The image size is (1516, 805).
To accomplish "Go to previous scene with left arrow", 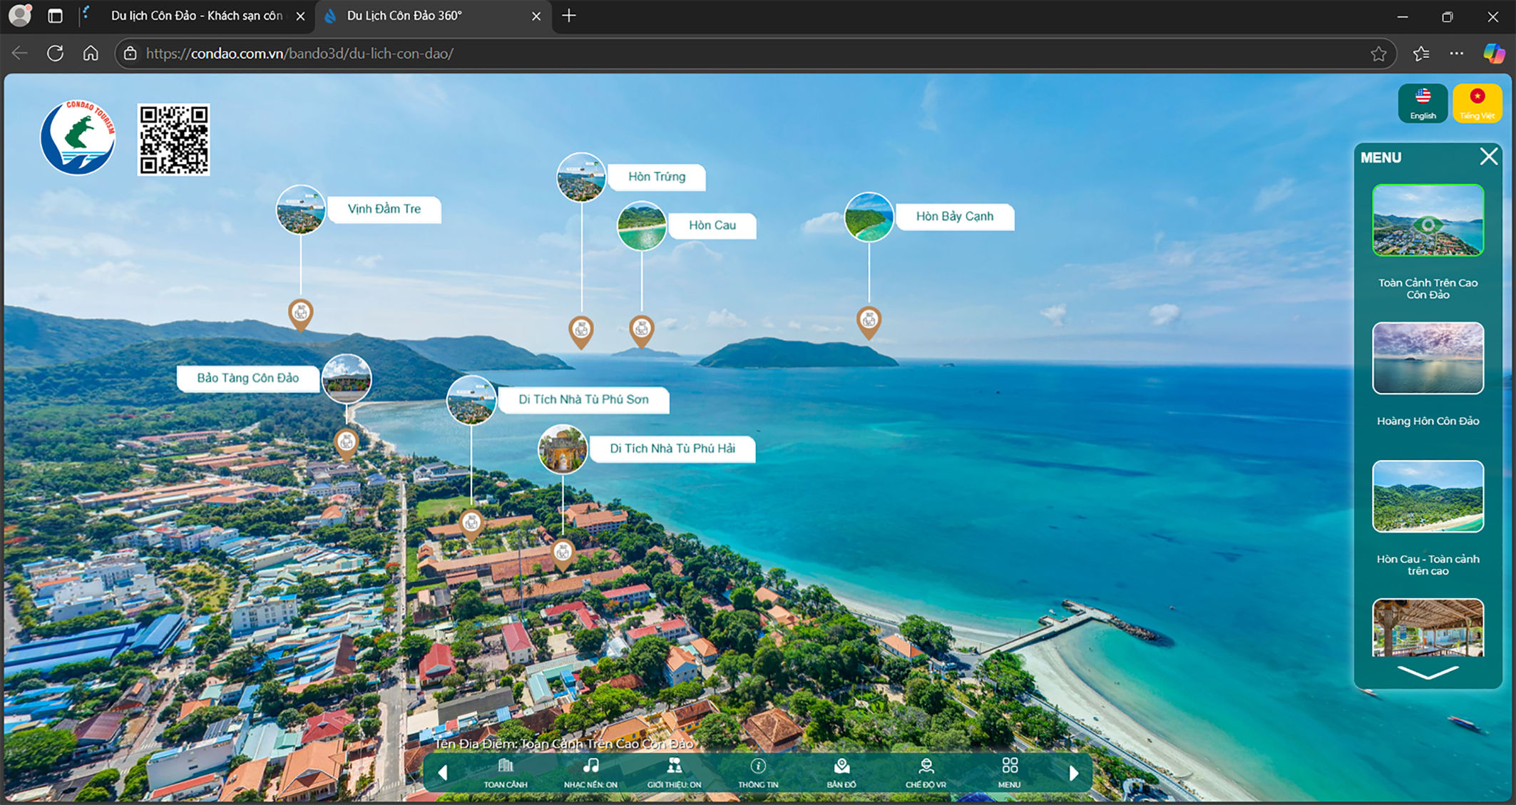I will [x=443, y=773].
